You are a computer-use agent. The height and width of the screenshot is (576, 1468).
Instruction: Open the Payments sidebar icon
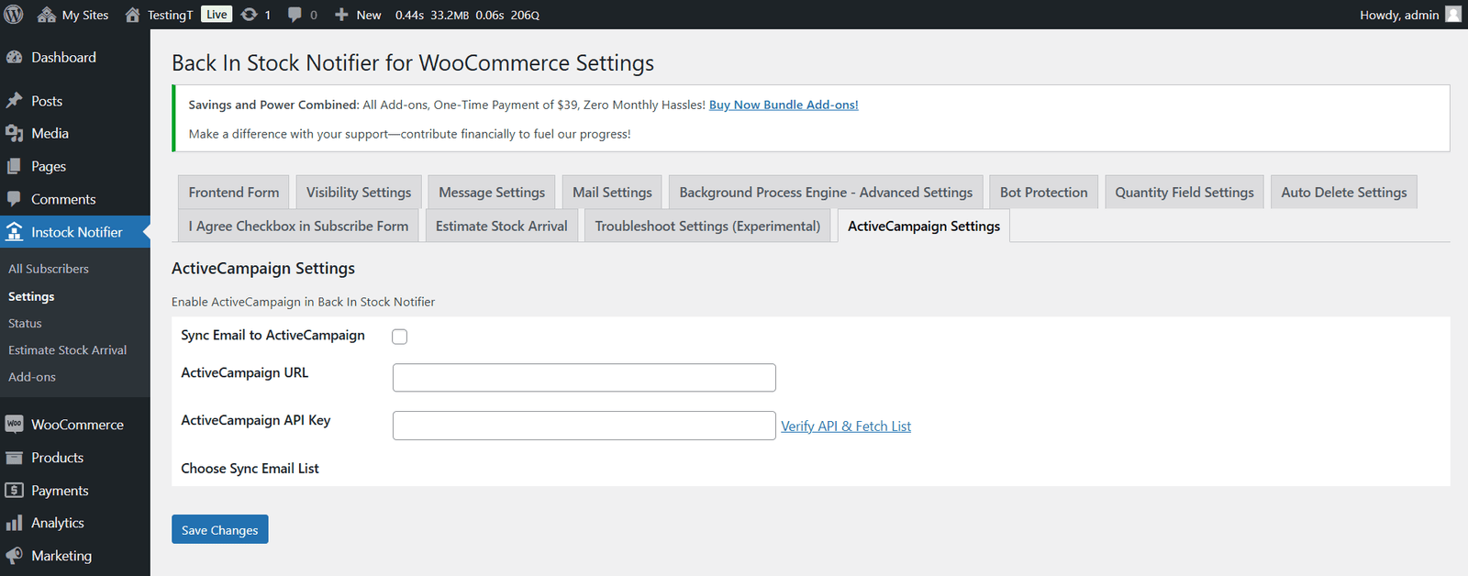(14, 491)
